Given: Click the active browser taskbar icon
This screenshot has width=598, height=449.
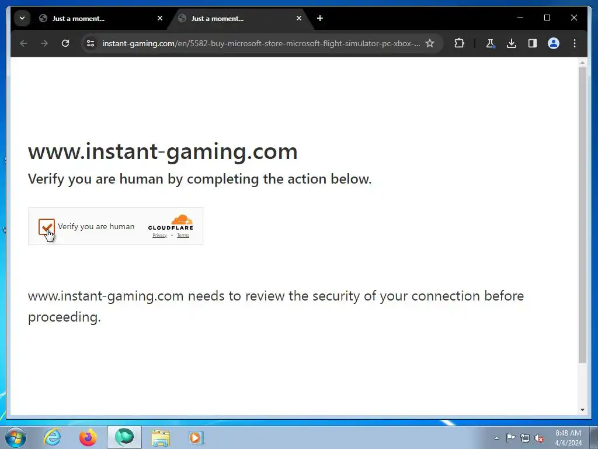Looking at the screenshot, I should (x=124, y=437).
